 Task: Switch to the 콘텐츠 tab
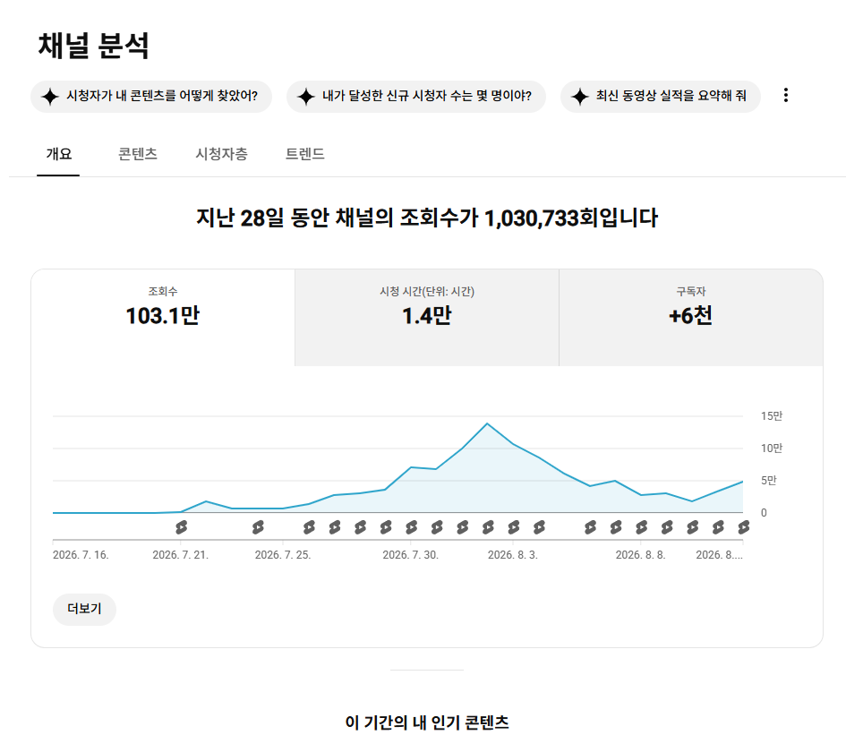[138, 154]
